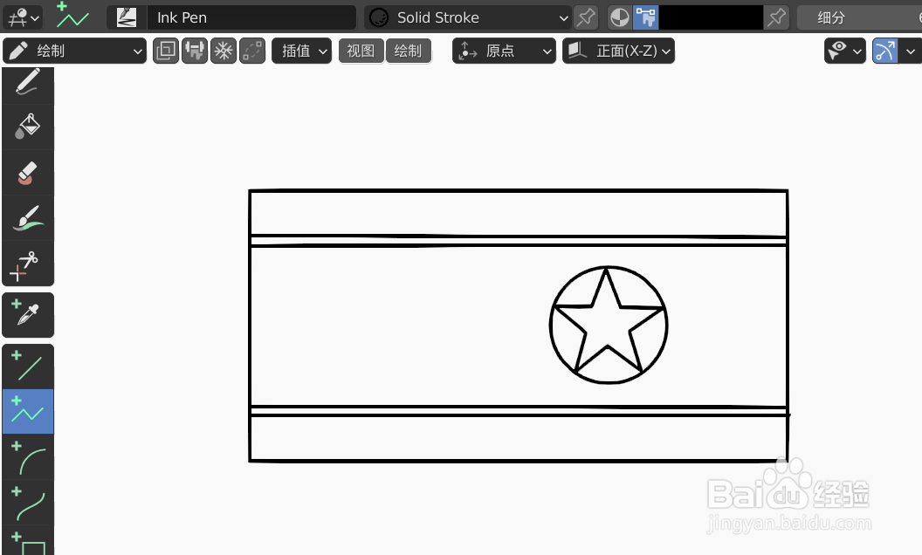Select the Line primitive tool
The image size is (922, 555).
28,367
